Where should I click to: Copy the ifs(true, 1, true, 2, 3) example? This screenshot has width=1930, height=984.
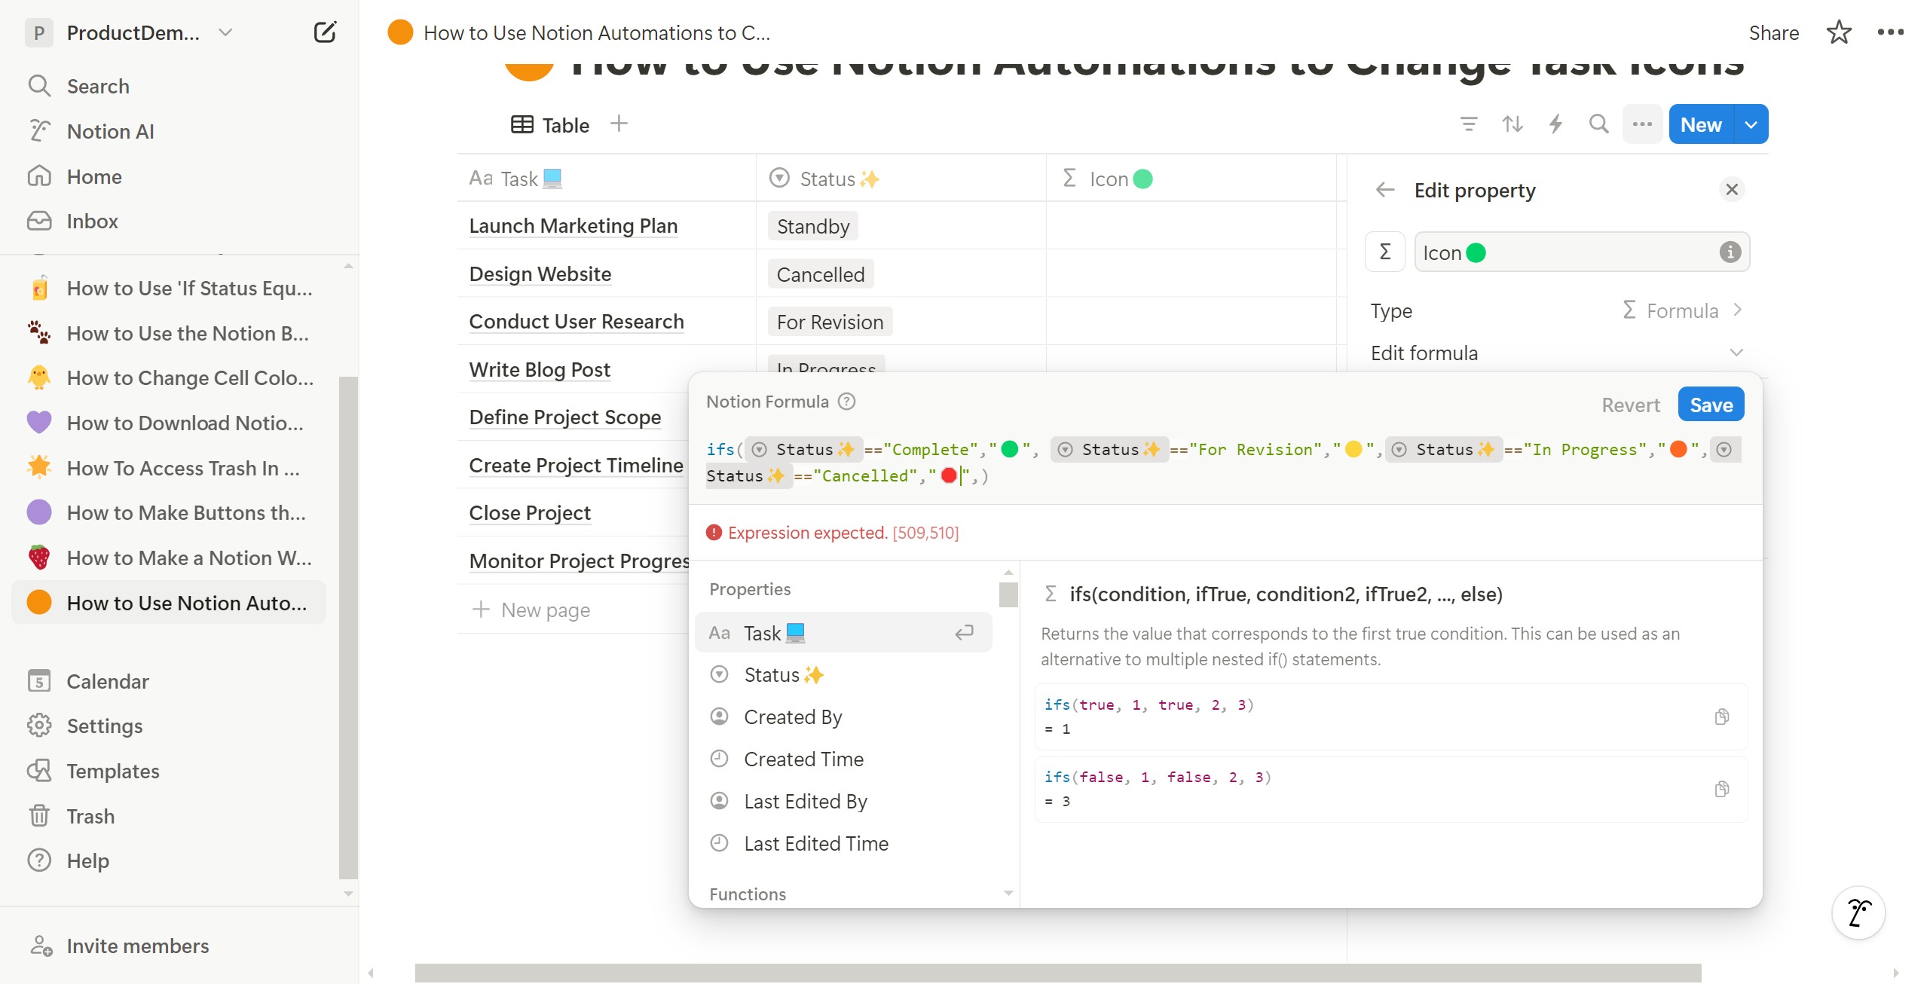coord(1722,717)
